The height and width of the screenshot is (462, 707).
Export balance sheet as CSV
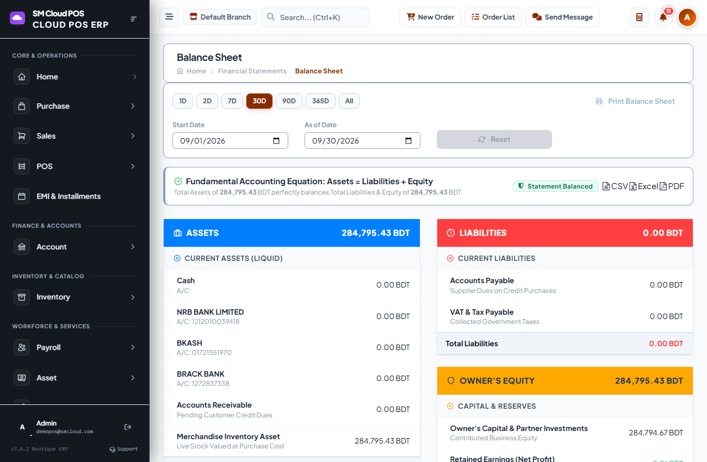tap(615, 186)
